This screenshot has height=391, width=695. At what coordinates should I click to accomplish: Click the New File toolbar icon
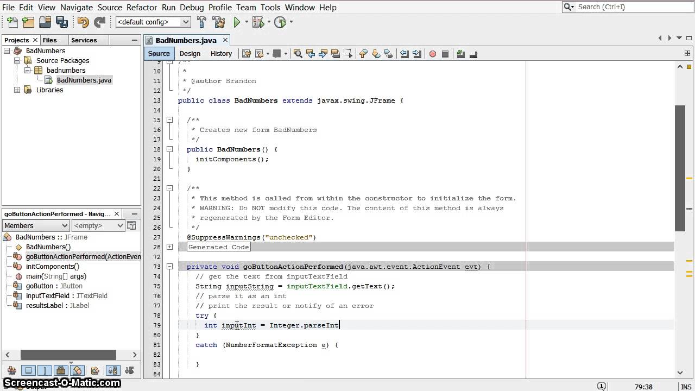tap(12, 22)
